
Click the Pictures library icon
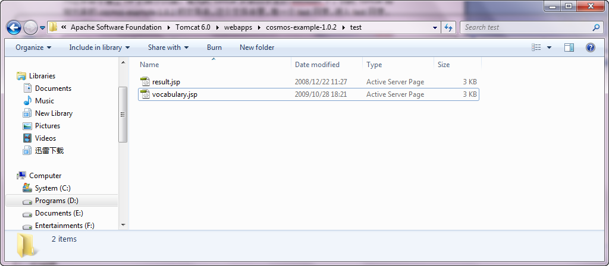point(27,126)
